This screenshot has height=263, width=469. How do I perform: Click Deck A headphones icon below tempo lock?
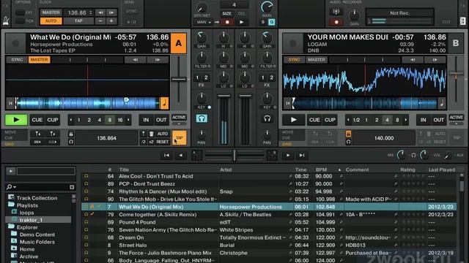71,142
